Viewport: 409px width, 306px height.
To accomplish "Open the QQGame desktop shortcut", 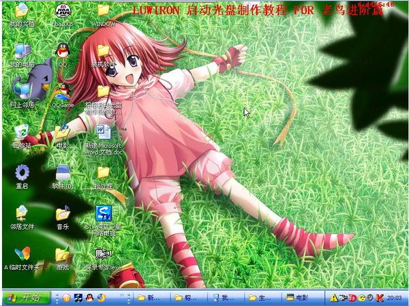I will tap(62, 91).
